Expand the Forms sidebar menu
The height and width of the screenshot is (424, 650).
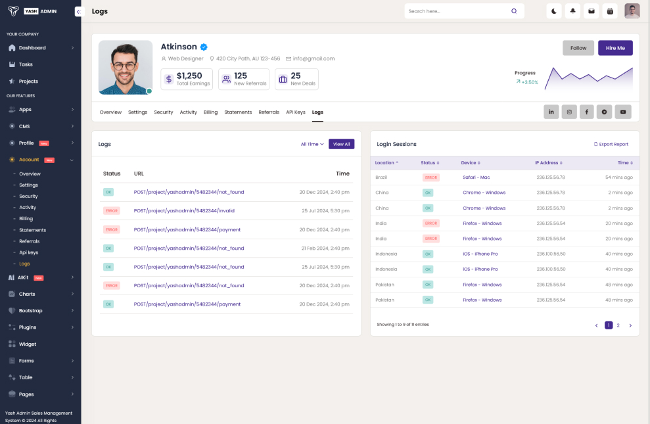point(40,361)
